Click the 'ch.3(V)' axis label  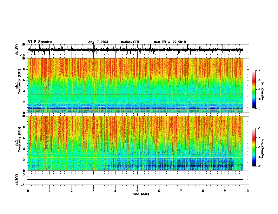pyautogui.click(x=16, y=180)
